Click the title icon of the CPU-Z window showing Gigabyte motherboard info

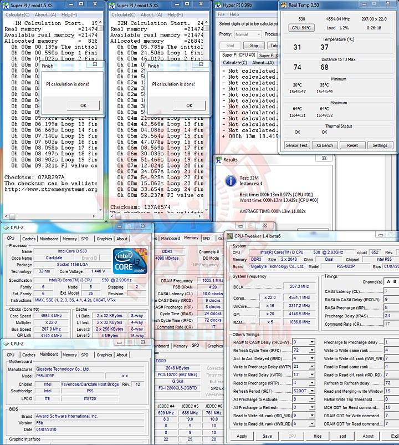coord(6,343)
